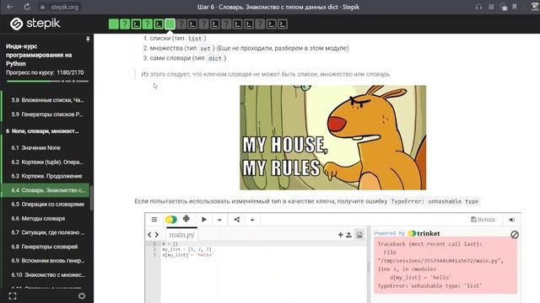
Task: Bookmark this page with the bookmark icon
Action: (515, 7)
